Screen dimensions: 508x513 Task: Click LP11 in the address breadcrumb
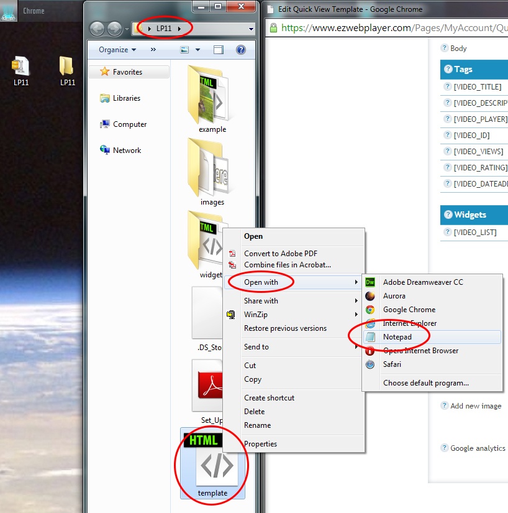click(x=164, y=29)
